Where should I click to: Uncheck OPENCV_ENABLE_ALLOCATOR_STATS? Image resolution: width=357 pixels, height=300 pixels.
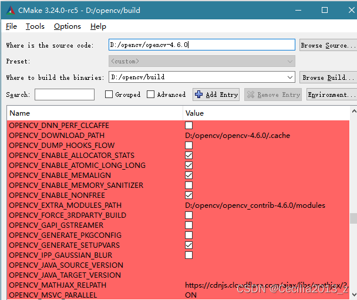(x=188, y=156)
